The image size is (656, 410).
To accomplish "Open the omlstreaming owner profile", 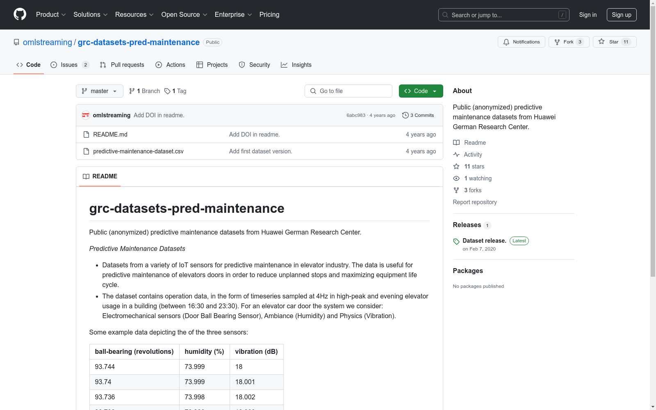I will [48, 42].
